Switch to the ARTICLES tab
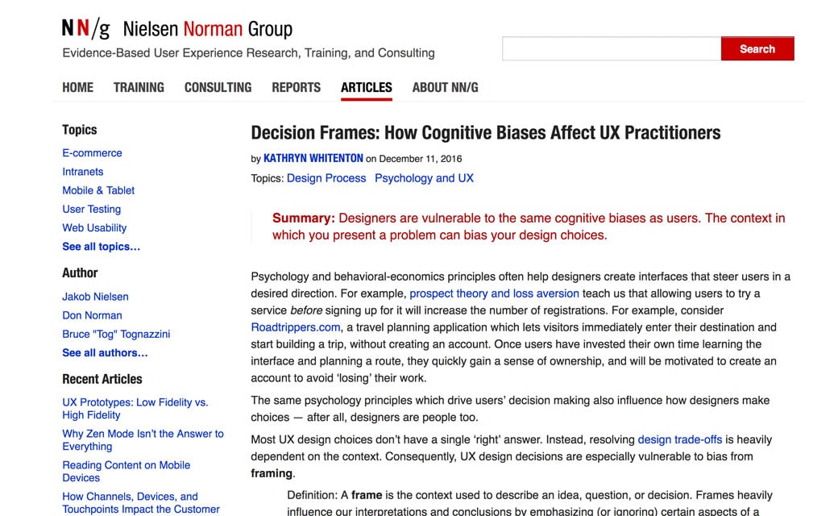 click(x=367, y=87)
